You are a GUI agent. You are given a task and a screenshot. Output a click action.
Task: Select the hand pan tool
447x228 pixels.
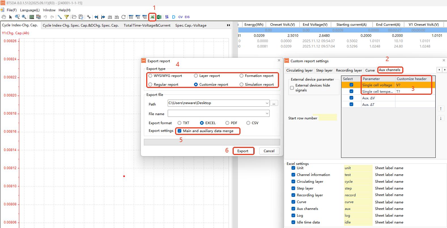tap(3, 17)
